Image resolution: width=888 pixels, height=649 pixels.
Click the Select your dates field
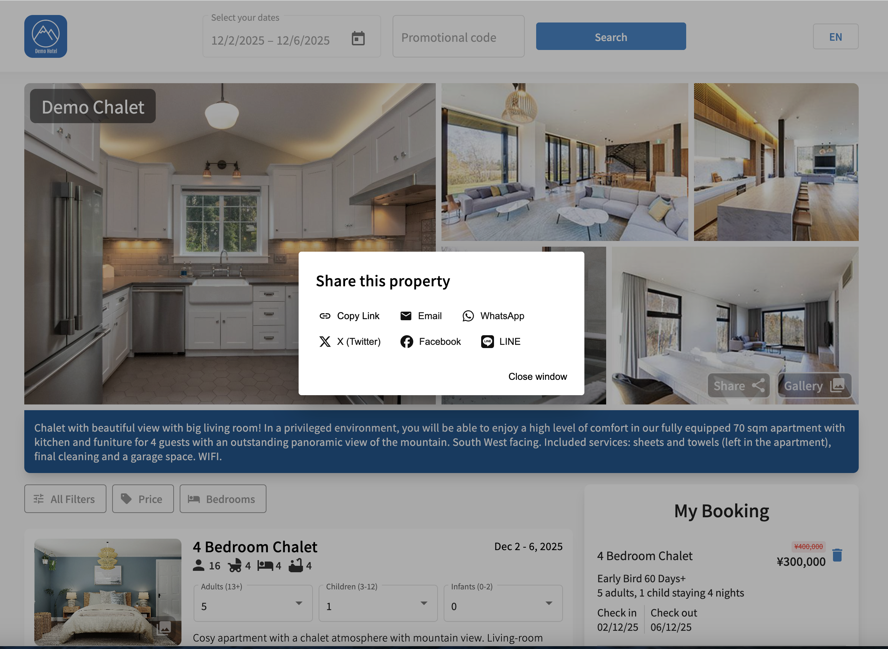click(x=292, y=36)
